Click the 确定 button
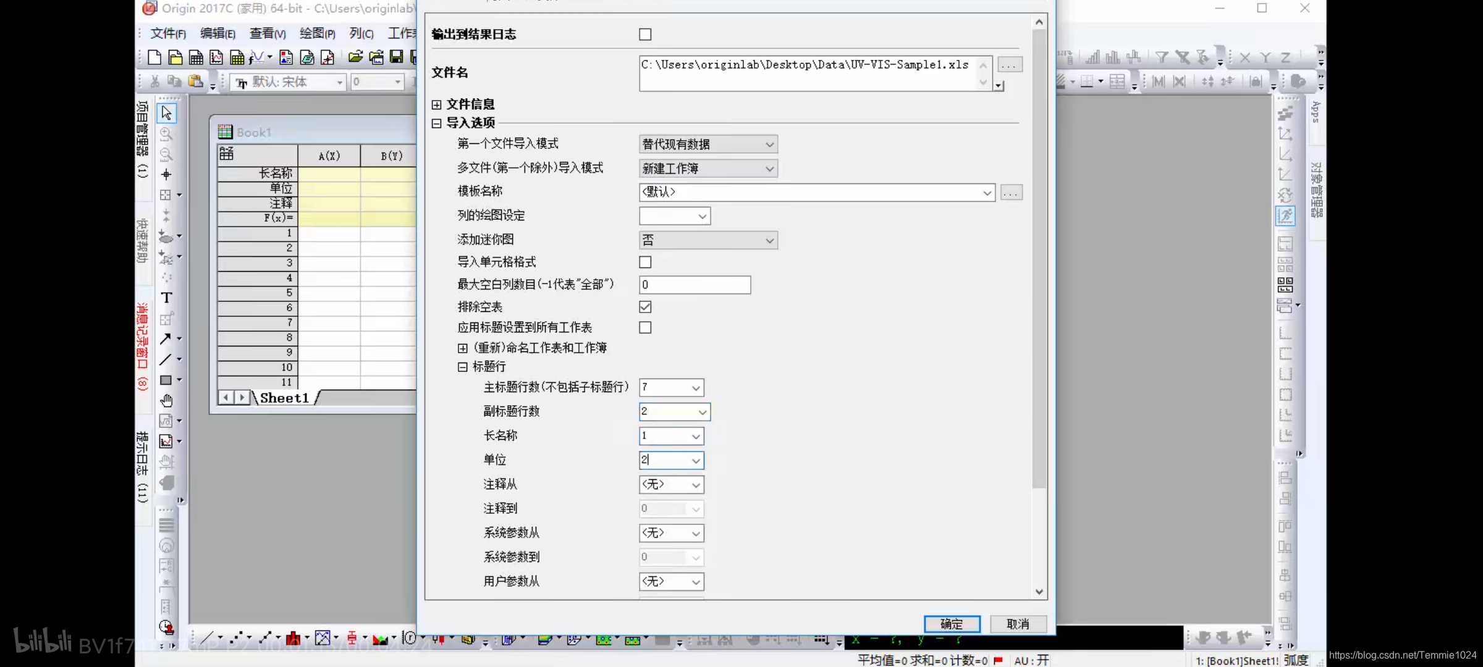Screen dimensions: 1483x667 click(x=952, y=624)
